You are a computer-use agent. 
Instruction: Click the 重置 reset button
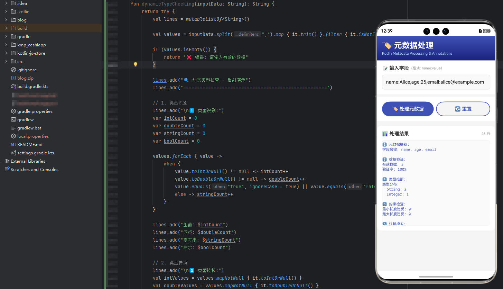tap(463, 109)
